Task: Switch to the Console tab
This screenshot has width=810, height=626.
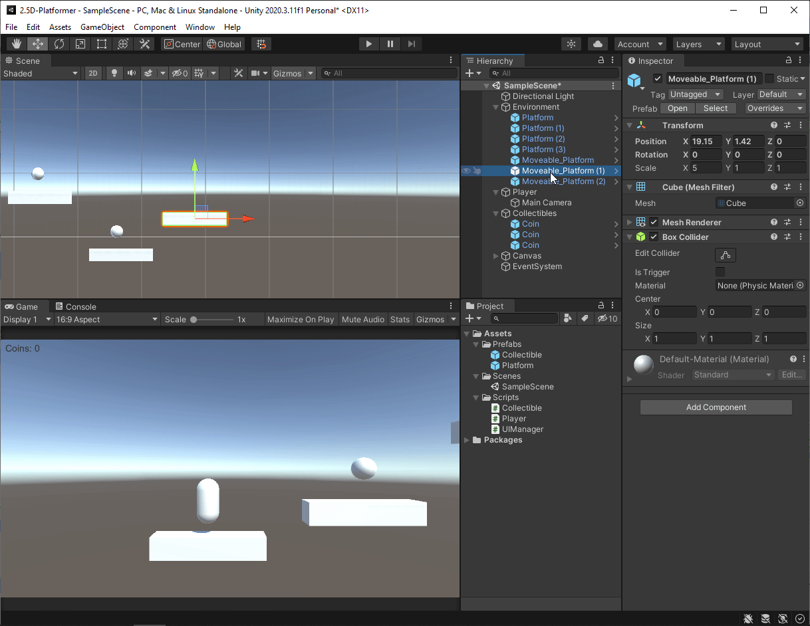Action: click(81, 306)
